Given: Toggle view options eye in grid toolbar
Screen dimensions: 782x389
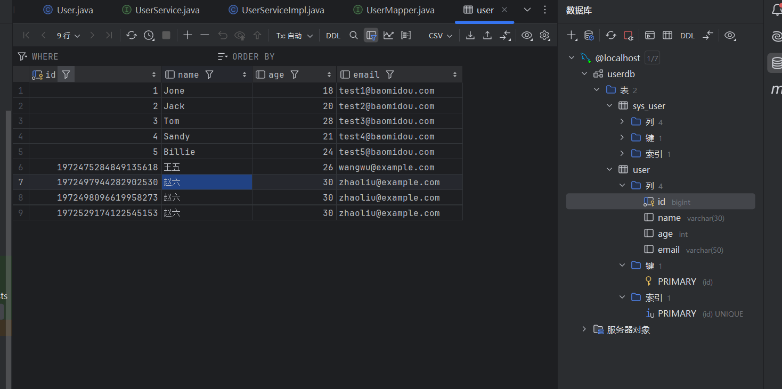Looking at the screenshot, I should (527, 35).
